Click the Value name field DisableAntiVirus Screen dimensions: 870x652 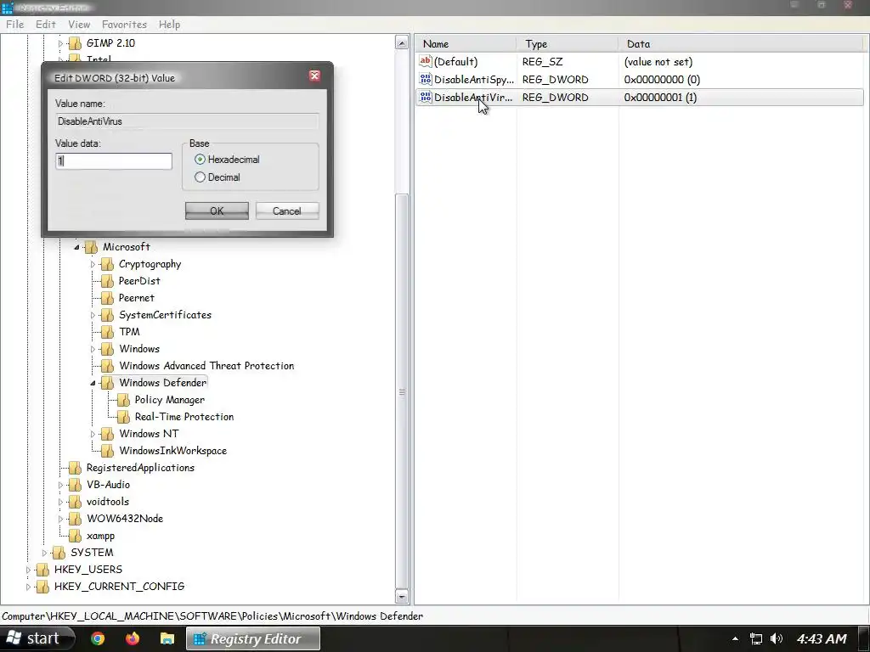187,121
